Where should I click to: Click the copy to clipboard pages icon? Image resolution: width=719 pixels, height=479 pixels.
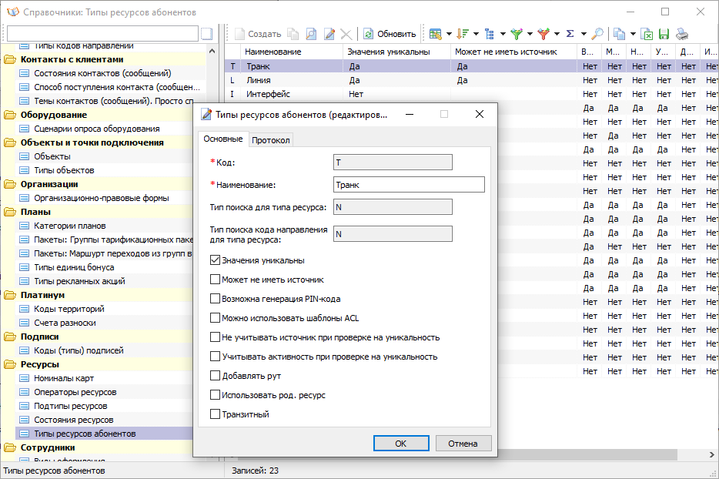click(x=619, y=34)
